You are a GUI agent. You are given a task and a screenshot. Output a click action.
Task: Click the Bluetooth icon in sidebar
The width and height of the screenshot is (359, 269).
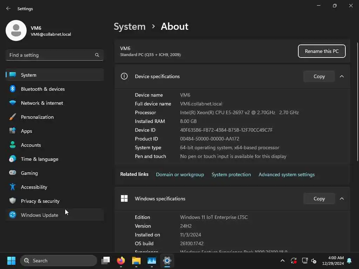[13, 89]
